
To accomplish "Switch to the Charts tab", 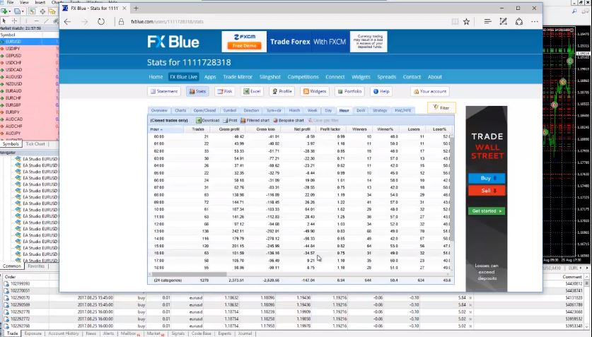I will [x=180, y=110].
